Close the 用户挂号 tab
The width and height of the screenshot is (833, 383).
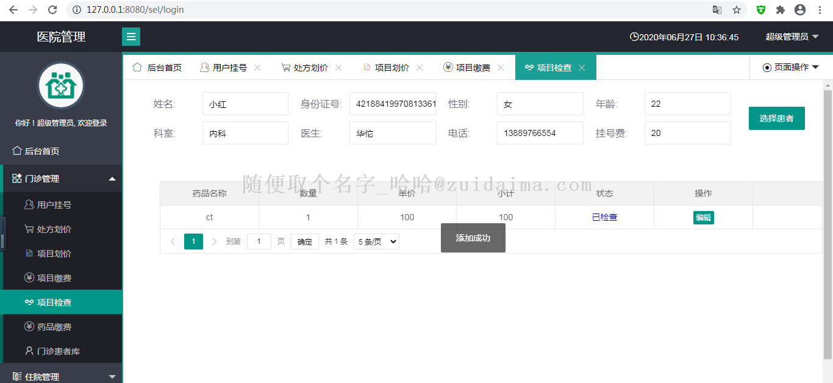257,68
